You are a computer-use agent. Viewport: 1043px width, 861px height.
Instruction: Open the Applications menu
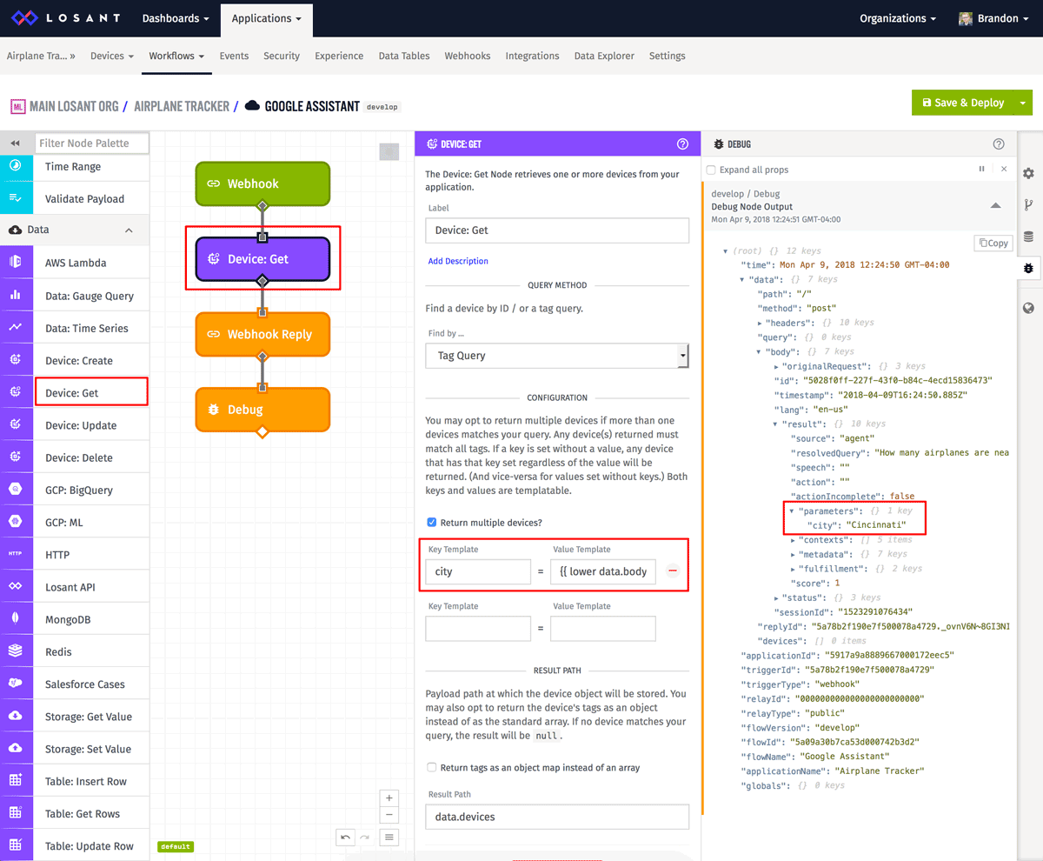266,17
